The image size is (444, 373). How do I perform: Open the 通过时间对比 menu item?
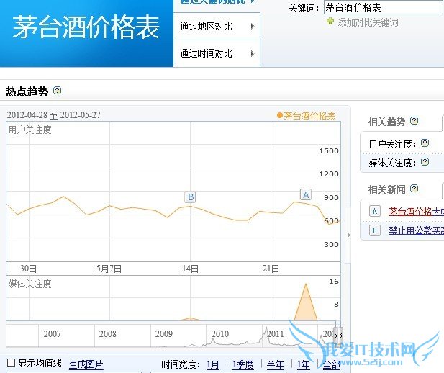pyautogui.click(x=217, y=53)
